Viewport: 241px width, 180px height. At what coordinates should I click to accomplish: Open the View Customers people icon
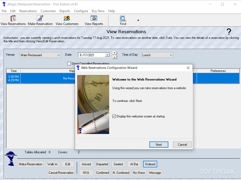coord(67,18)
